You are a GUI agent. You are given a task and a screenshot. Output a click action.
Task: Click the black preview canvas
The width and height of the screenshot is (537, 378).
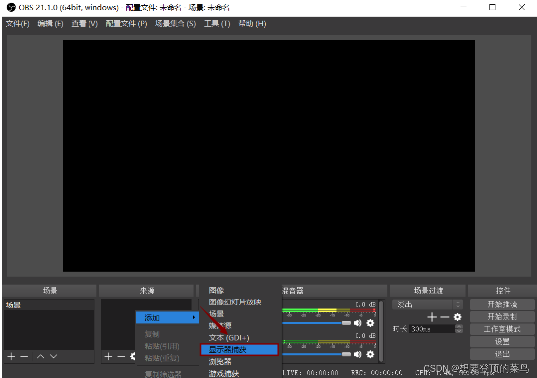tap(269, 155)
